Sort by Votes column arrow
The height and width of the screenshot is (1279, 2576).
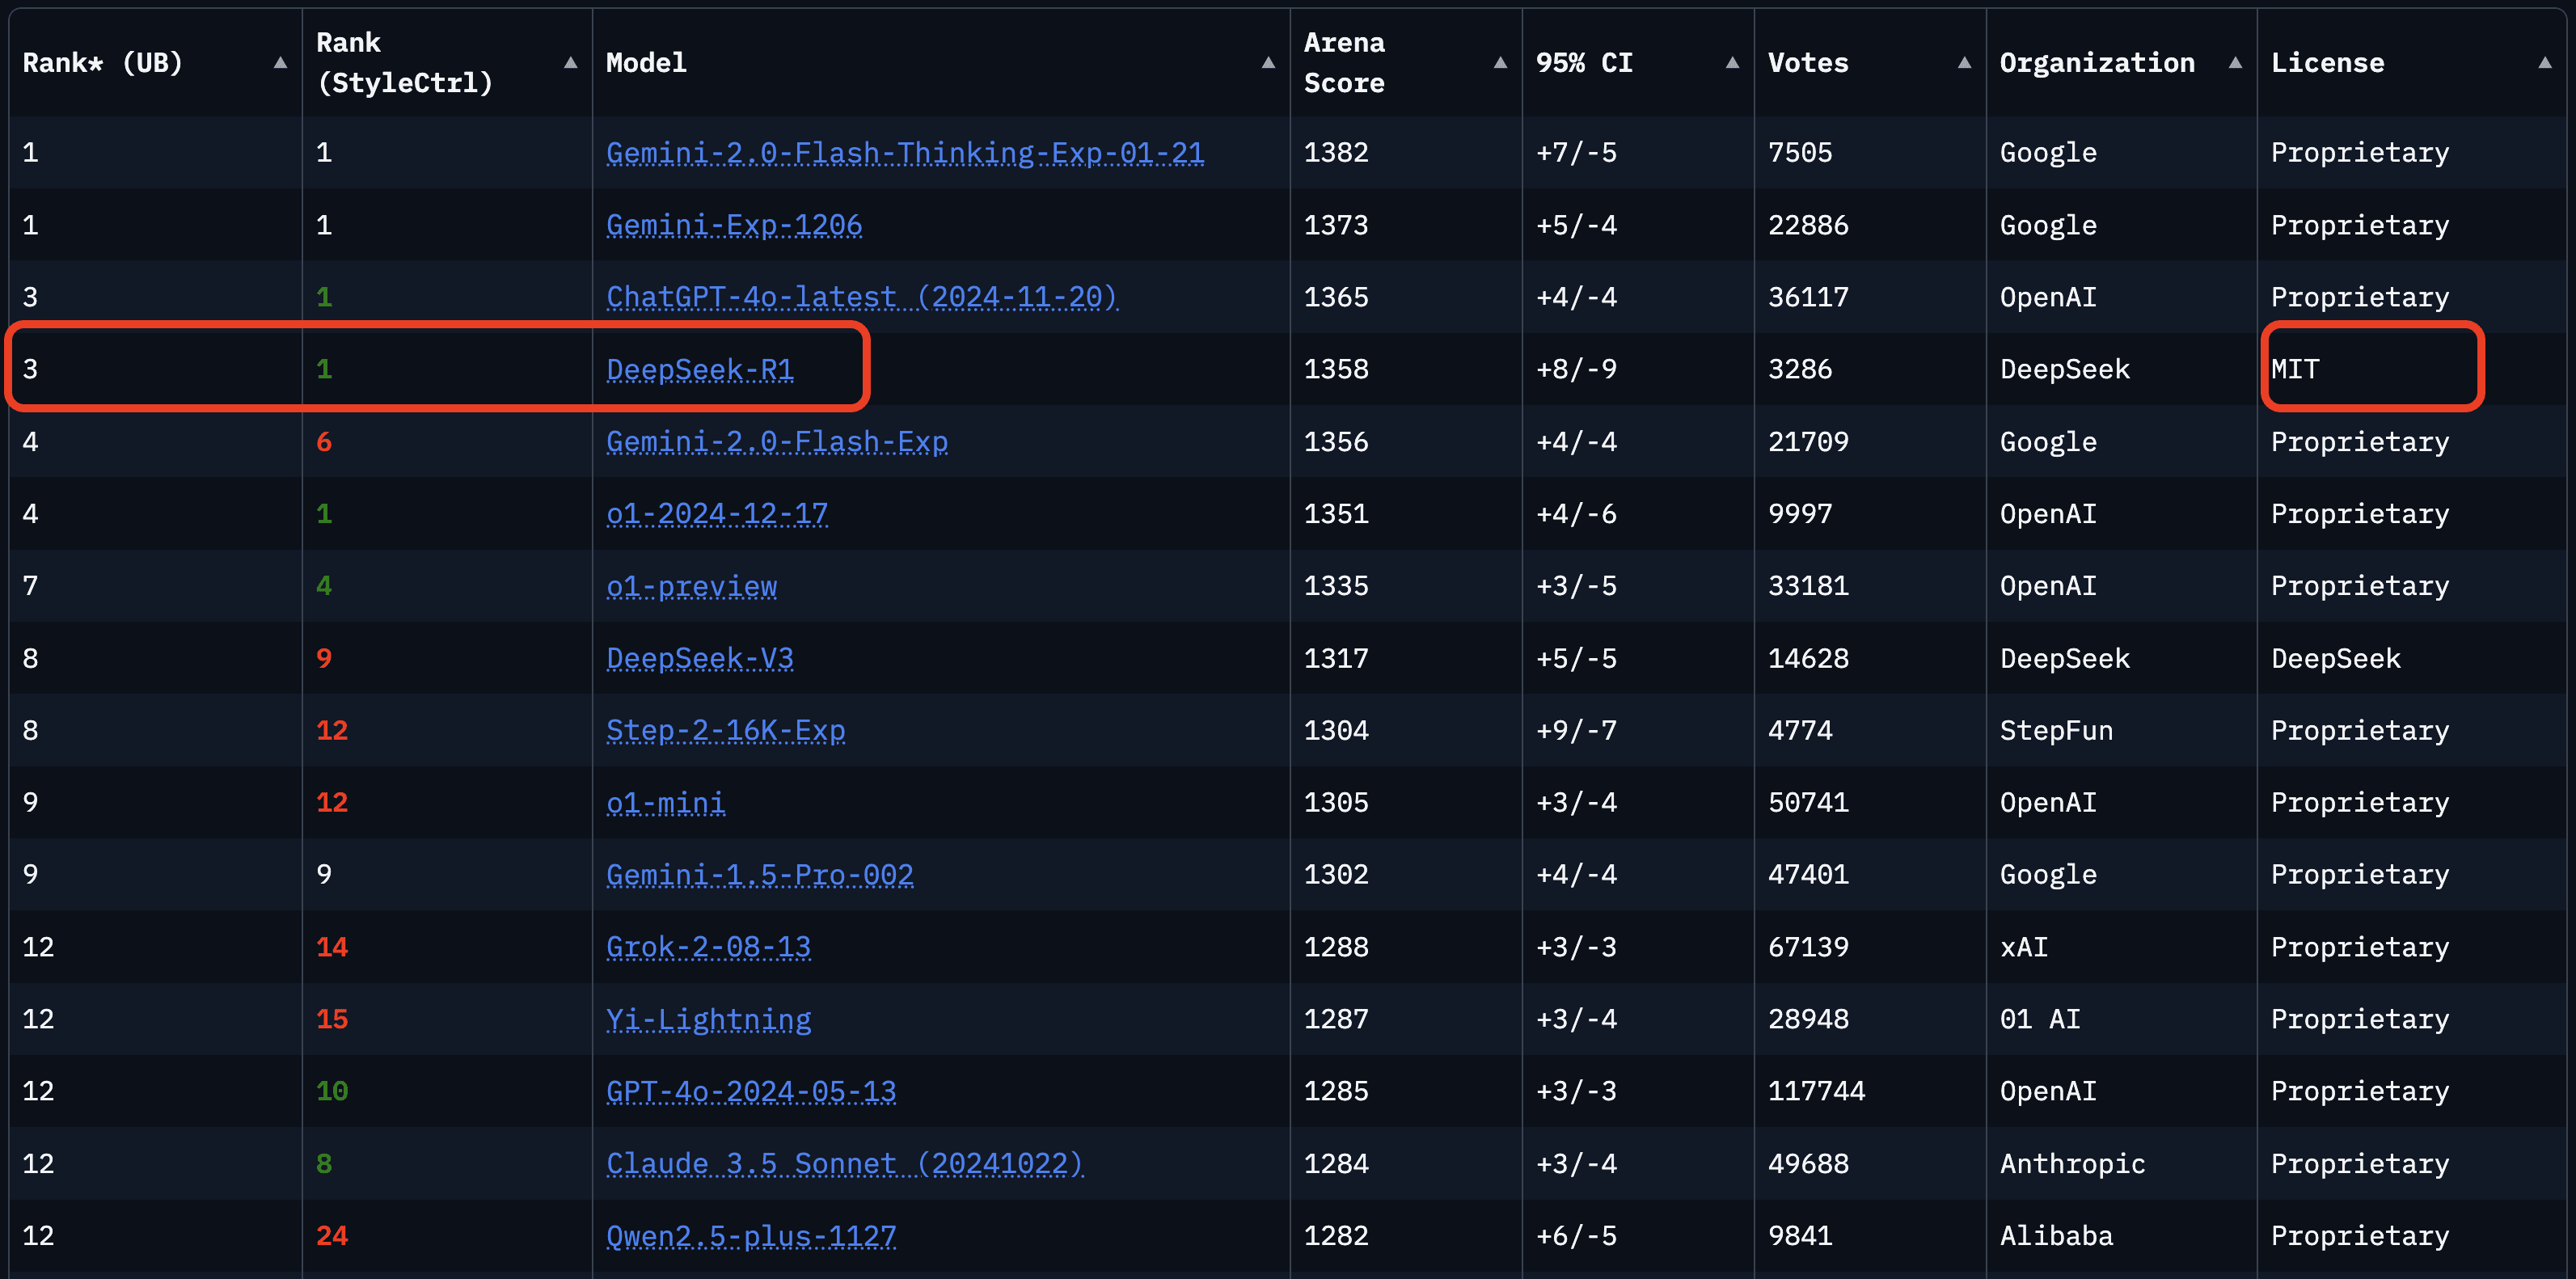tap(1964, 63)
